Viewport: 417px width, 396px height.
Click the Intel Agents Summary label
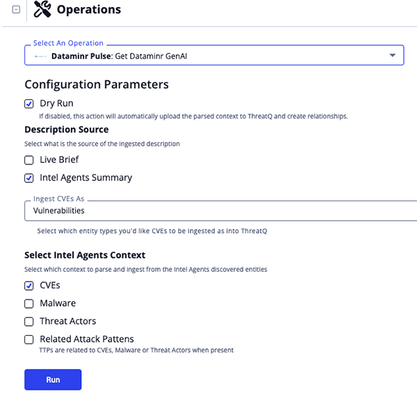pyautogui.click(x=85, y=178)
